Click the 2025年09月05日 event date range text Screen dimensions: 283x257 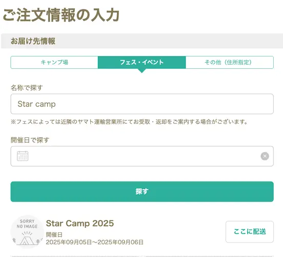coord(94,242)
